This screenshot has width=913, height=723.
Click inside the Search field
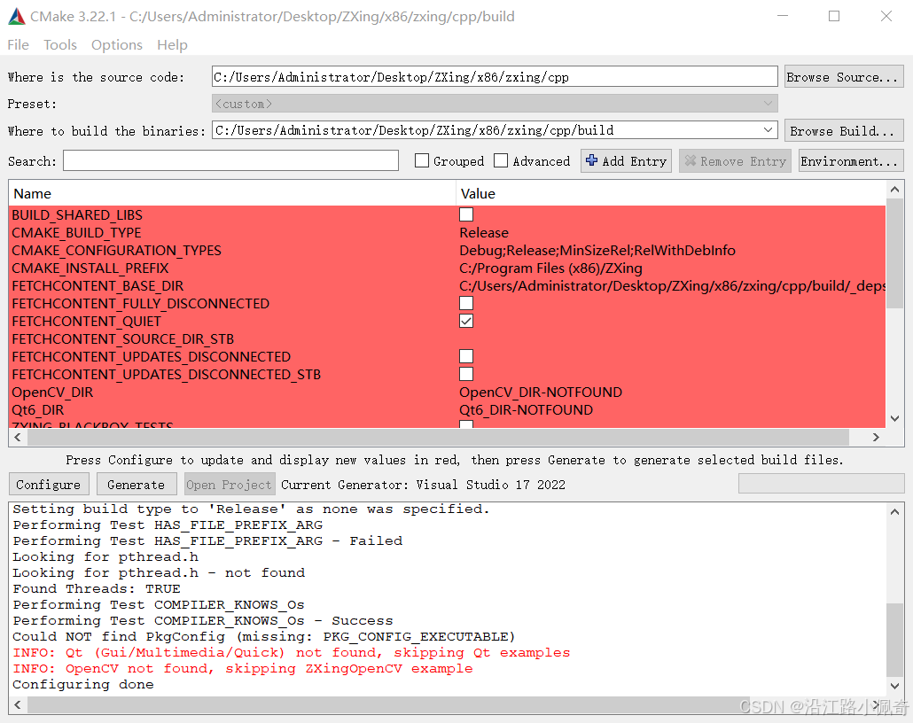point(230,160)
